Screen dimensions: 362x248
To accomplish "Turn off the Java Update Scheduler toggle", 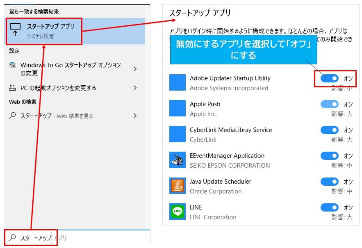I will coord(330,182).
